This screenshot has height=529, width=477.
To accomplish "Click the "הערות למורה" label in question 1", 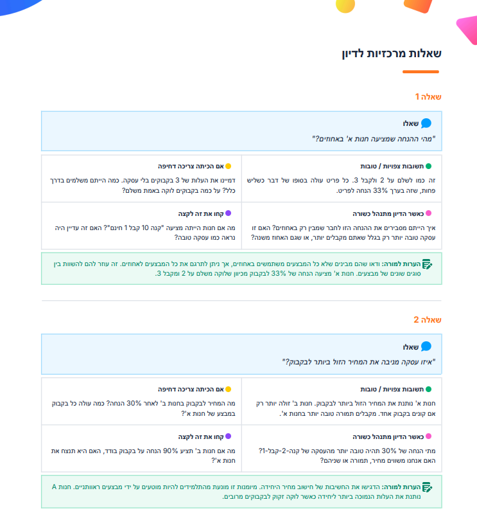I will click(x=403, y=264).
